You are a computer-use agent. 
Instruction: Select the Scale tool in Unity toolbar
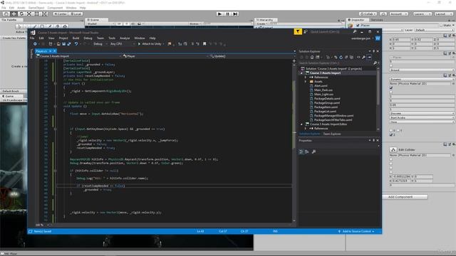[x=29, y=14]
